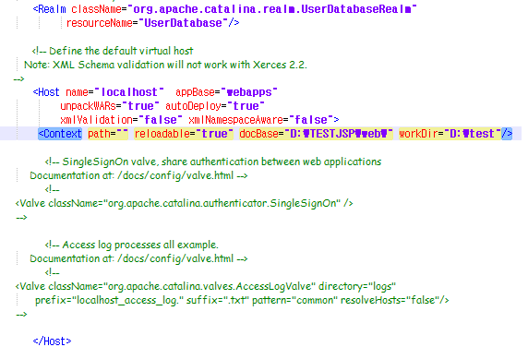Click the commented SingleSignOn Valve element
528x347 pixels.
click(x=184, y=203)
